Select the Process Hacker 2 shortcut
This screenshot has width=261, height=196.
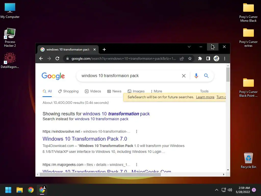click(10, 38)
